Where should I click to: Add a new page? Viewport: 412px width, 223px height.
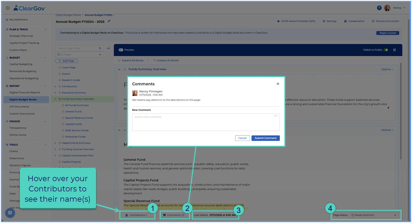(x=66, y=61)
